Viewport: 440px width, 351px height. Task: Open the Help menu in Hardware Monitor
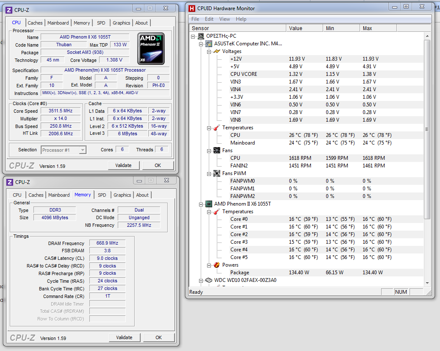(241, 19)
